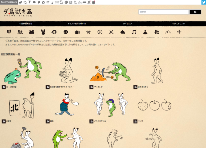The image size is (206, 148).
Task: Open the 斜め後ろから rabbit illustration
Action: click(x=157, y=71)
